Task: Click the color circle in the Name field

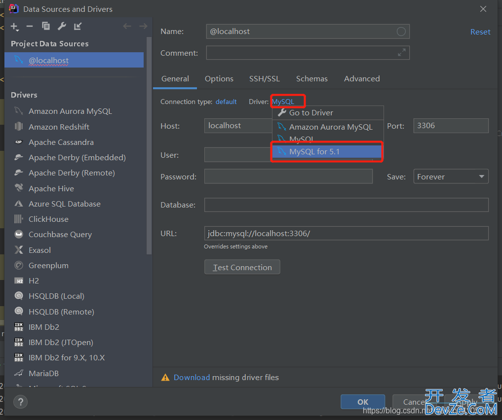Action: pyautogui.click(x=401, y=32)
